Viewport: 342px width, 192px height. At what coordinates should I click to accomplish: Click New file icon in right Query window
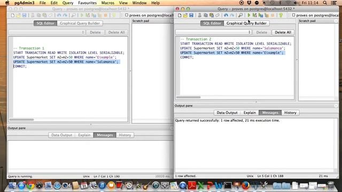180,15
